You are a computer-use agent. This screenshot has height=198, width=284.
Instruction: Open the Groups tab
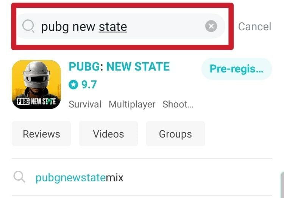175,134
